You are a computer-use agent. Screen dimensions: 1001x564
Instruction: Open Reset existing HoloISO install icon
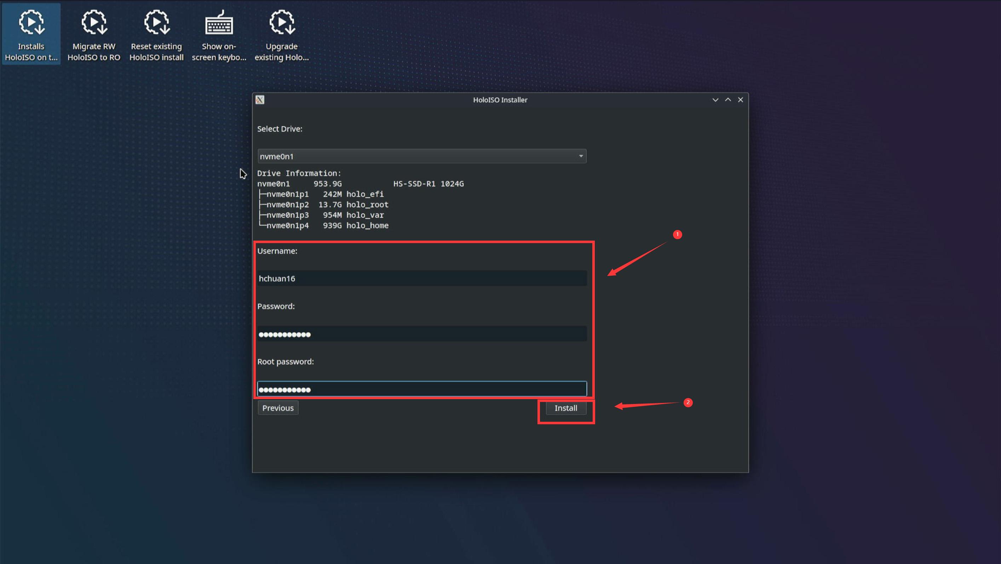click(x=156, y=34)
